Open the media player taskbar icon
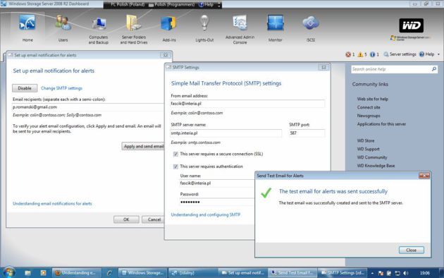444x278 pixels. [x=43, y=273]
